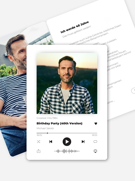This screenshot has width=135, height=181.
Task: Click the end time label '18:00'
Action: [95, 135]
